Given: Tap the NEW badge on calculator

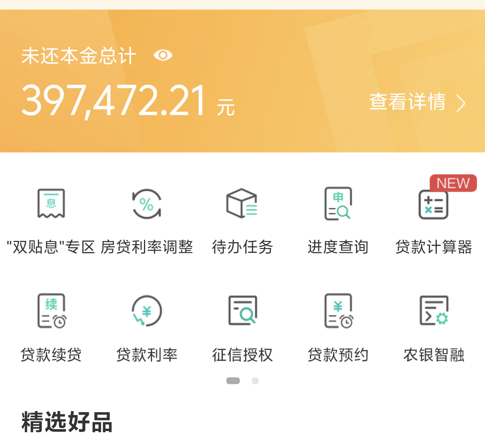Looking at the screenshot, I should (x=453, y=183).
